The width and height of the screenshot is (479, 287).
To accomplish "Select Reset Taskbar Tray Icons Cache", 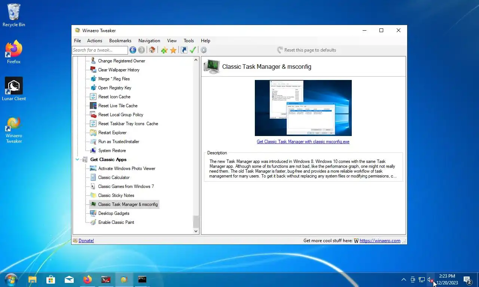I will pyautogui.click(x=128, y=124).
